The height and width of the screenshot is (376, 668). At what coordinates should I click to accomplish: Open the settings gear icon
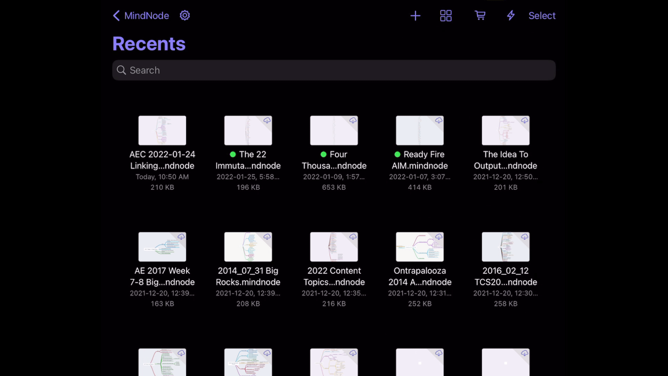coord(185,15)
